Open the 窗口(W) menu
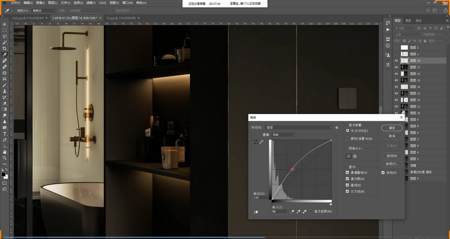Screen dimensions: 450x239 click(x=127, y=3)
